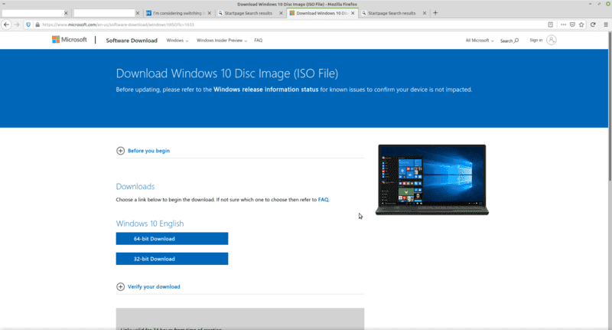
Task: Click the Windows 10 laptop image
Action: coord(432,180)
